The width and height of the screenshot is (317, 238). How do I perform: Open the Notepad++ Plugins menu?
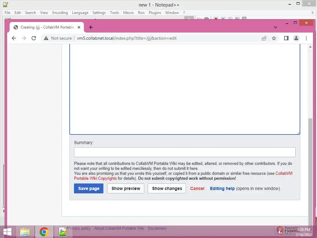pos(155,12)
